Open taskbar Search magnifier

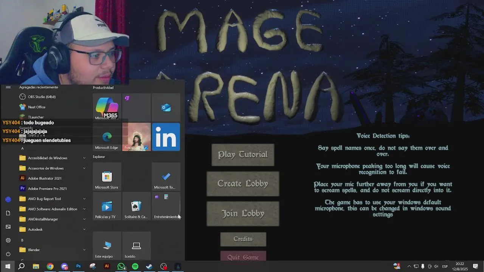click(22, 266)
